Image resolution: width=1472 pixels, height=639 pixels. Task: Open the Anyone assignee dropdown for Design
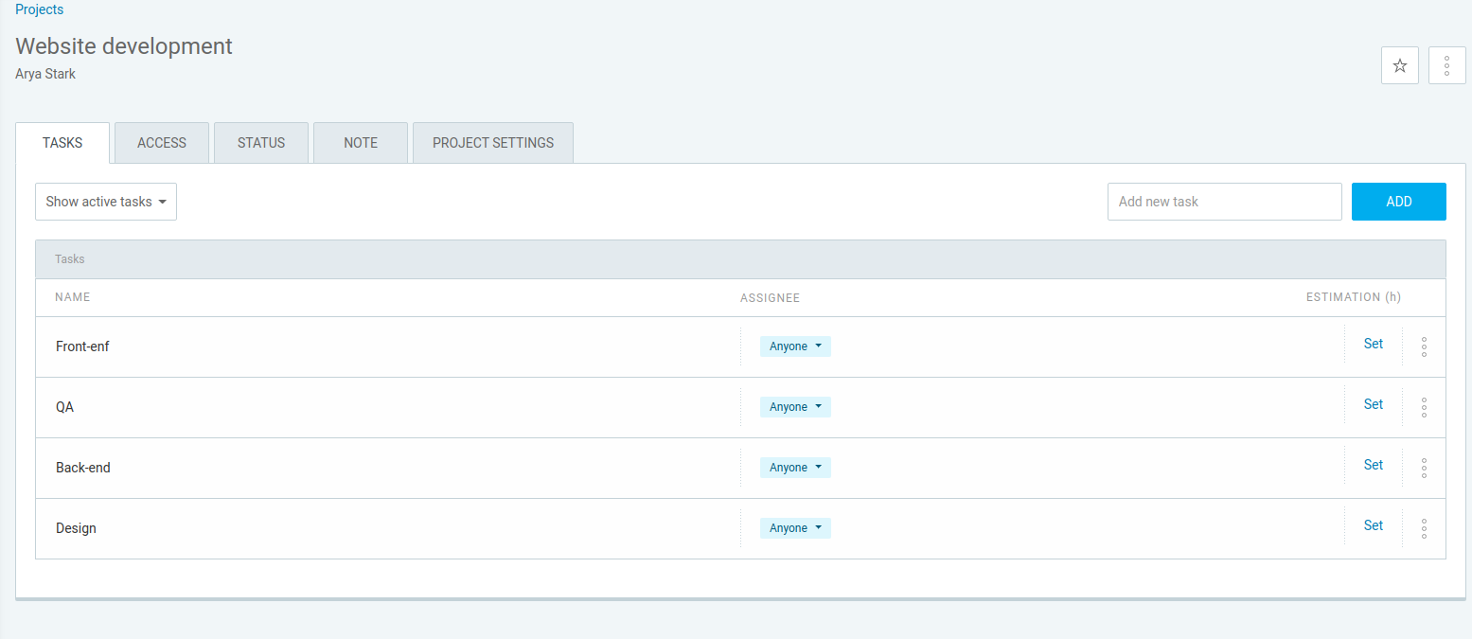point(795,528)
